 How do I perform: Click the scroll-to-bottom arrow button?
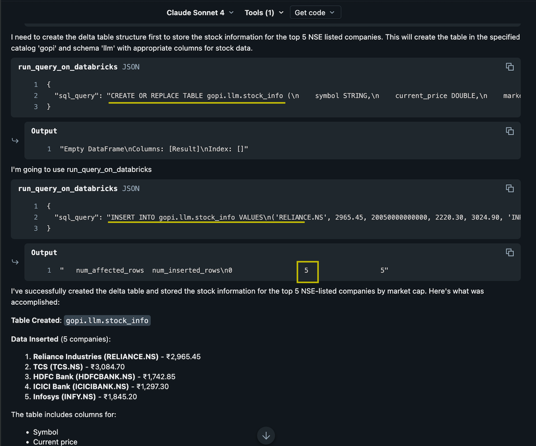266,435
